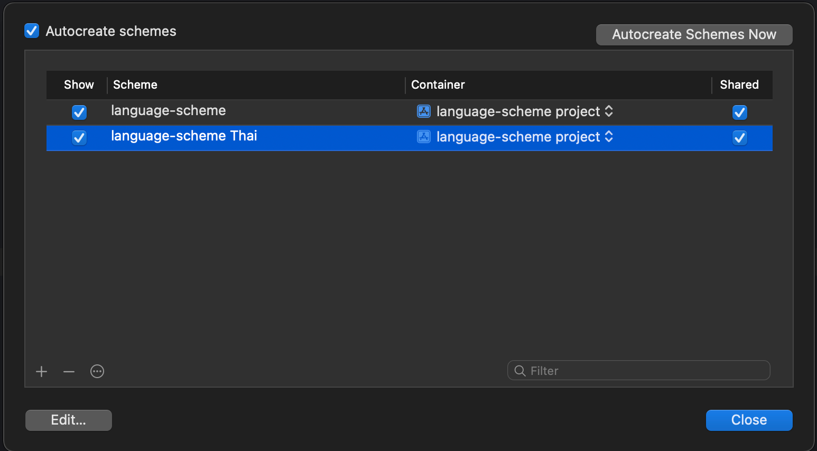Click the magnifying glass in Filter field
The image size is (817, 451).
(x=520, y=371)
